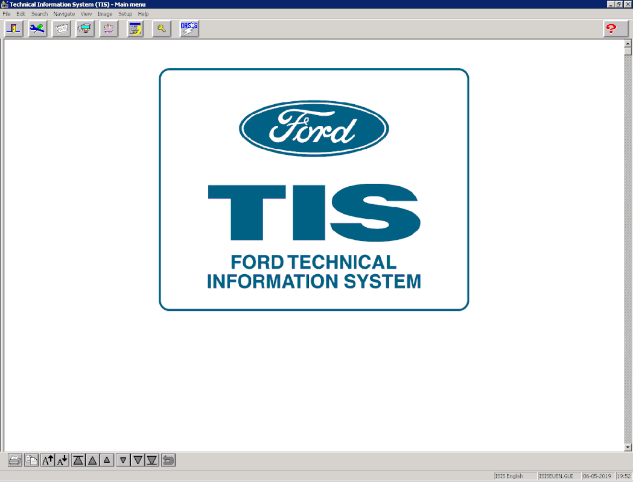Open the wrench and screwdriver tools icon
The image size is (633, 482).
click(x=37, y=29)
